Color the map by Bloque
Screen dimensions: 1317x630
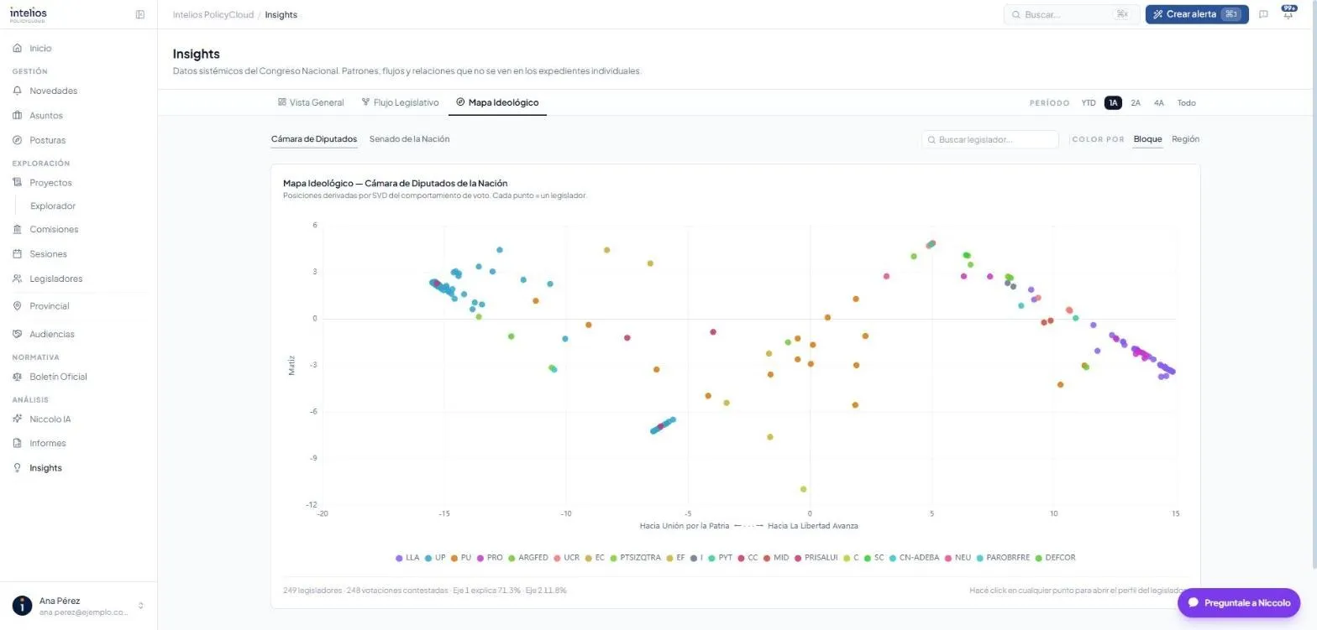coord(1148,139)
